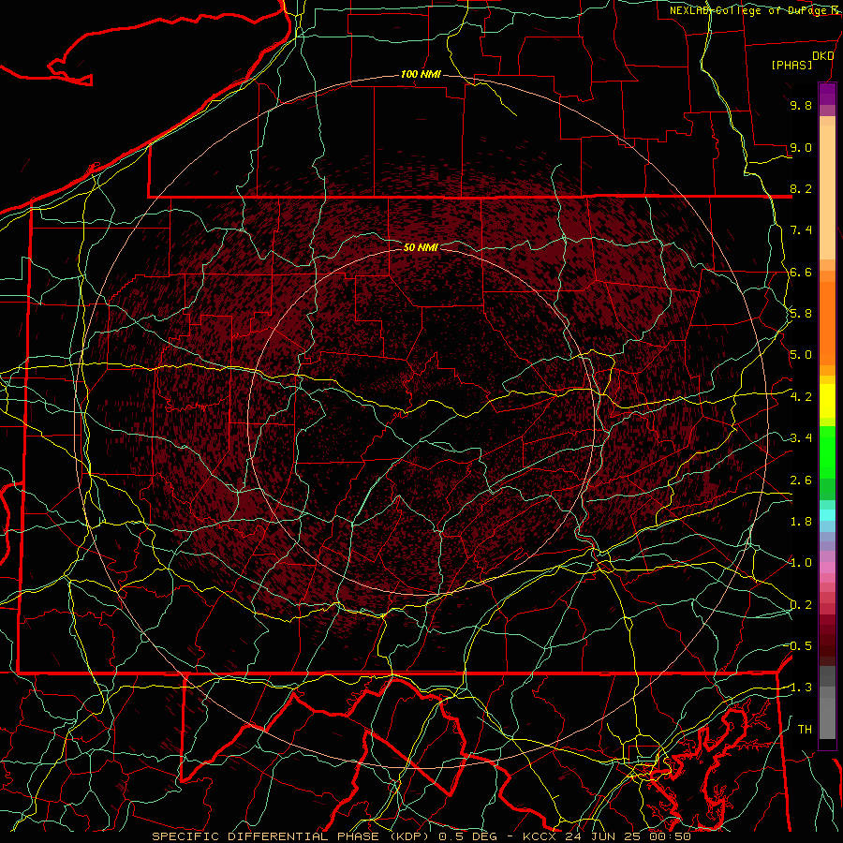Click the 4.2 scale value

pyautogui.click(x=801, y=397)
